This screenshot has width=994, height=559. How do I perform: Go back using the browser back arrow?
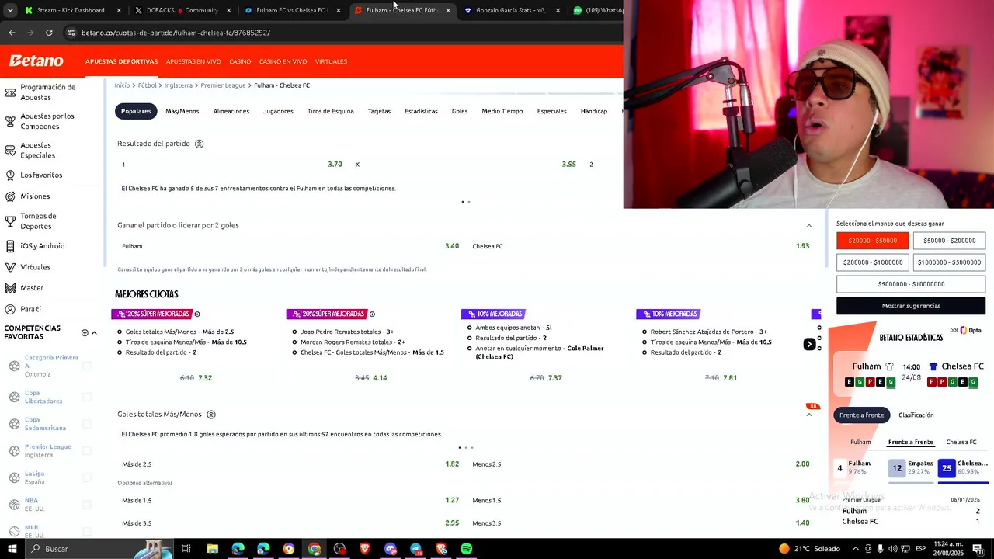tap(12, 33)
